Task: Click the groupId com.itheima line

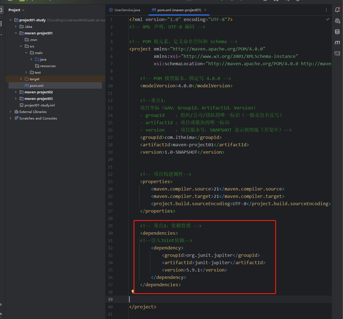Action: (x=181, y=137)
